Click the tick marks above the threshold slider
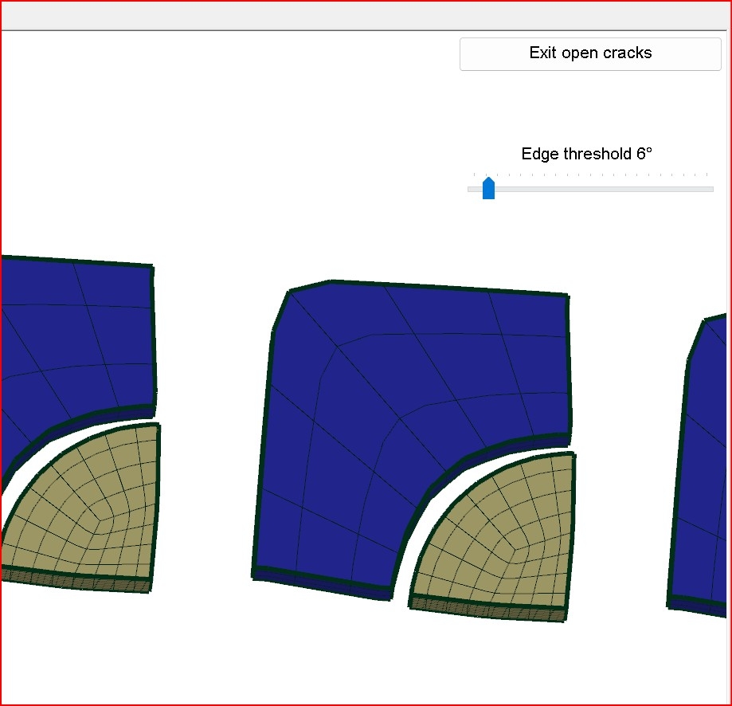 click(589, 175)
